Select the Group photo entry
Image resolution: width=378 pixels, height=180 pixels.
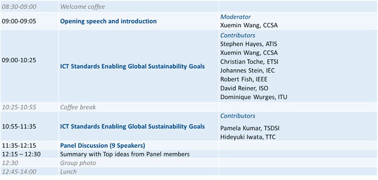click(78, 163)
